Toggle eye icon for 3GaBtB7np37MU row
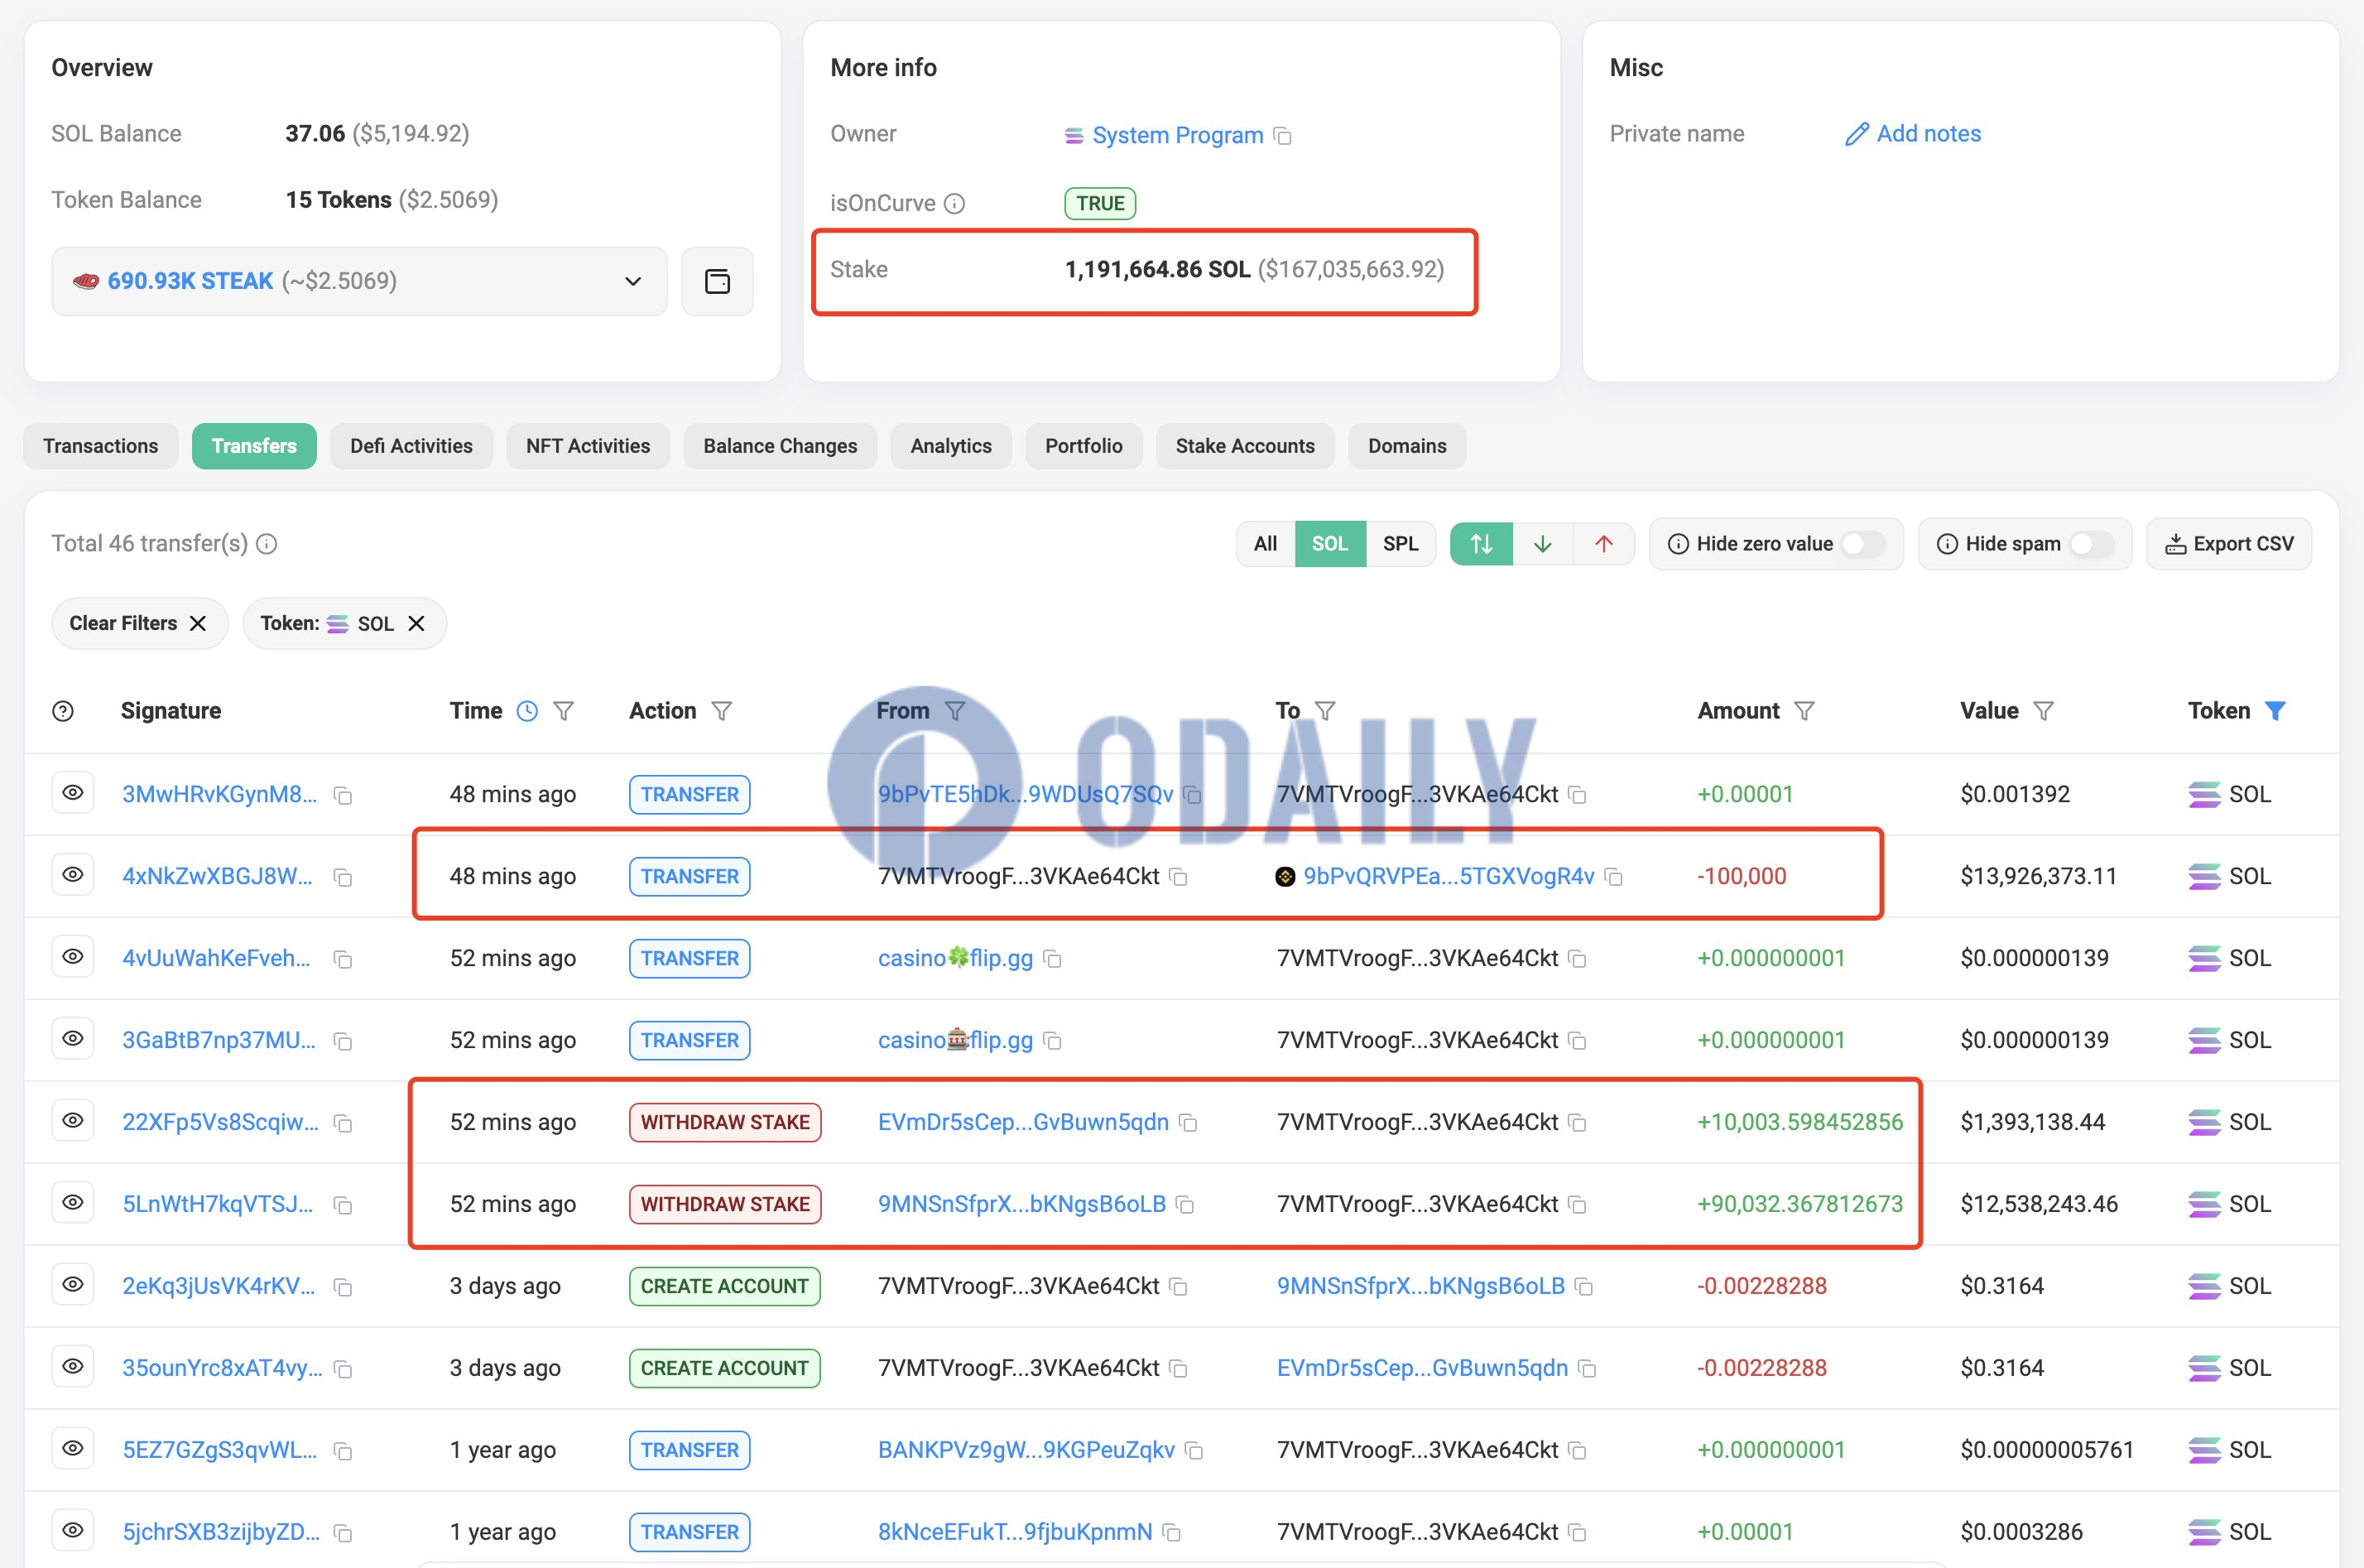Screen dimensions: 2364x1568 click(x=73, y=1039)
